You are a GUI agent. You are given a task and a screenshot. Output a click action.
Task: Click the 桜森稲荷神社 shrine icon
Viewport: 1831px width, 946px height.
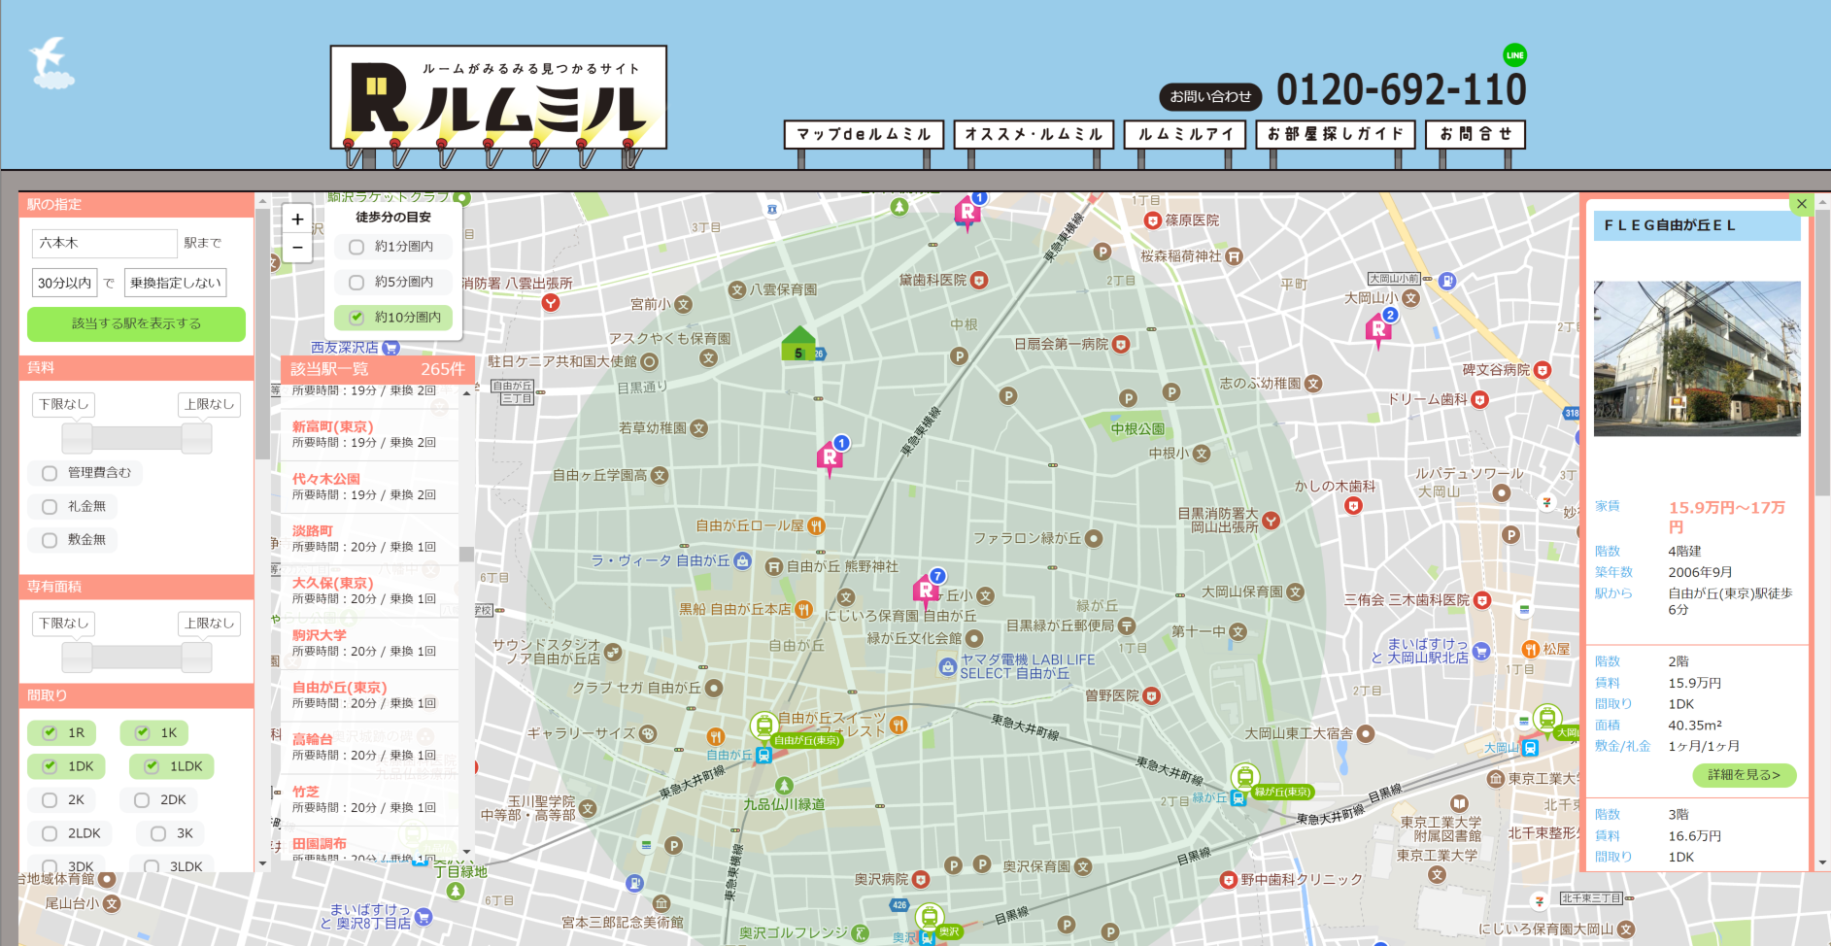pos(1234,256)
